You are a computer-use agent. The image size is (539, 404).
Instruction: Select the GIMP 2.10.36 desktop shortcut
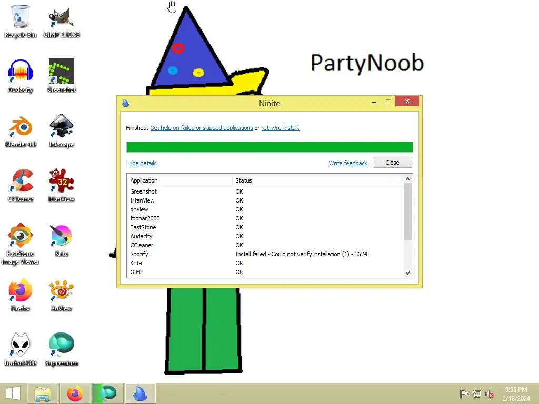click(62, 21)
